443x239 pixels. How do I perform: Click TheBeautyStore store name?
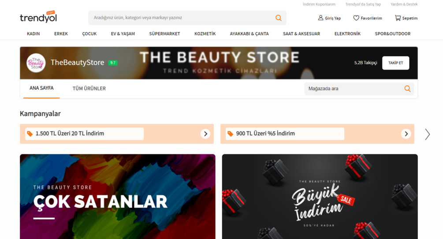tap(78, 63)
